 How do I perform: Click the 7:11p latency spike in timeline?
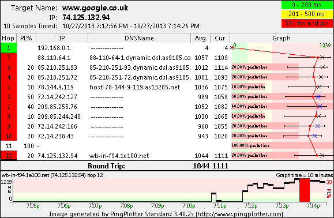(213, 197)
